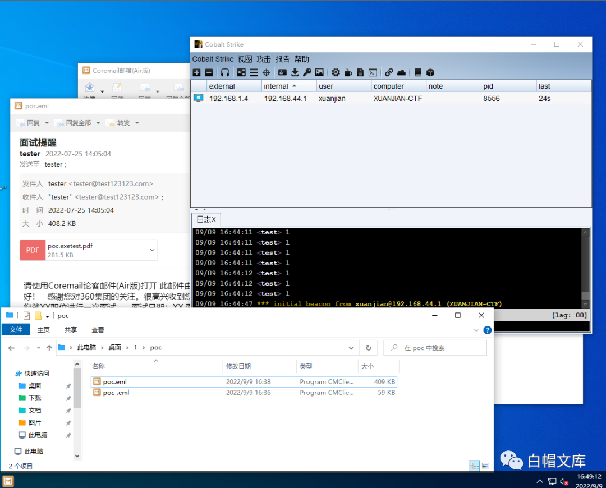The height and width of the screenshot is (488, 606).
Task: Click the coffee cup Java applet icon
Action: click(x=348, y=72)
